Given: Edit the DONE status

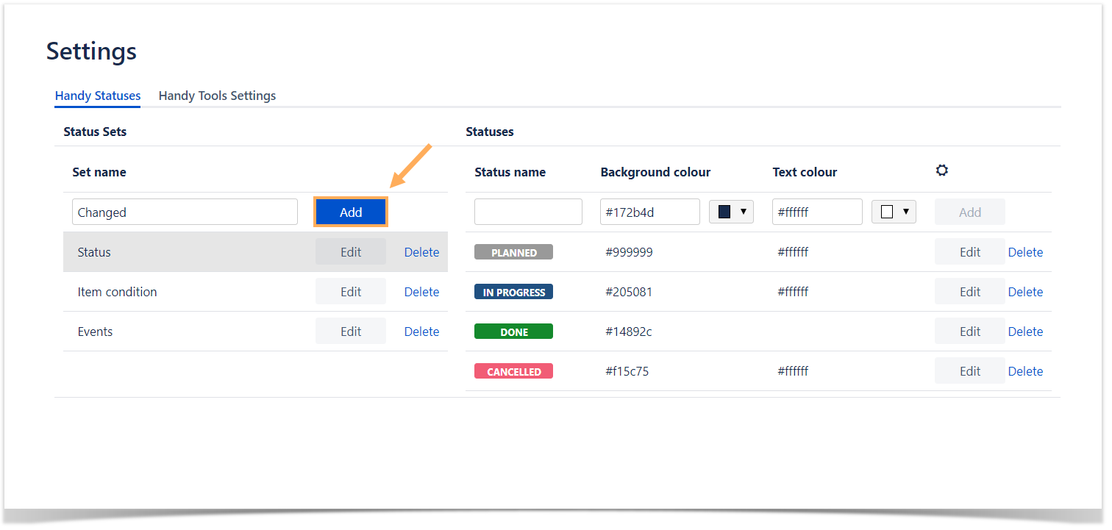Looking at the screenshot, I should [x=969, y=332].
